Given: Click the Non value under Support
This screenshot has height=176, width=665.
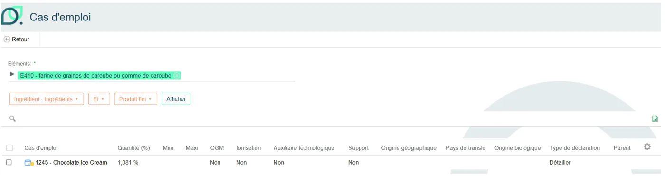Looking at the screenshot, I should point(353,163).
